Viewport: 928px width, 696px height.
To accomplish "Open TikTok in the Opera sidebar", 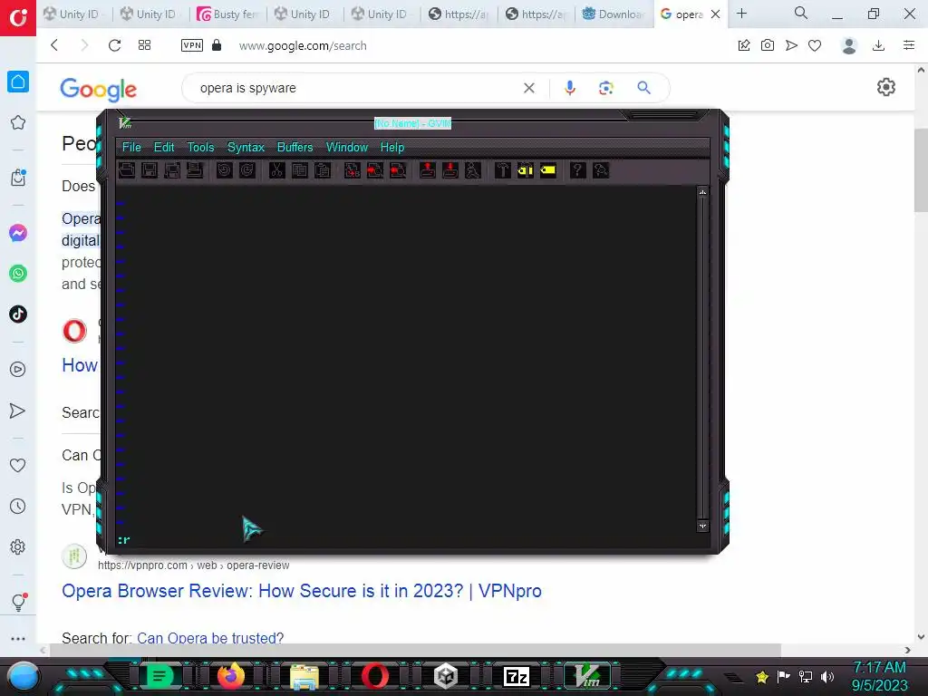I will tap(18, 314).
